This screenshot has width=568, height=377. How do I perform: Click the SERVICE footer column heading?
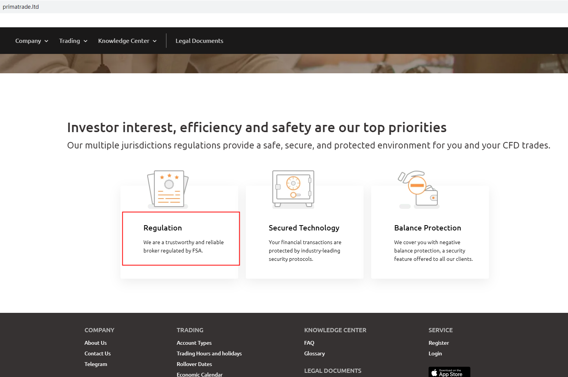[441, 330]
